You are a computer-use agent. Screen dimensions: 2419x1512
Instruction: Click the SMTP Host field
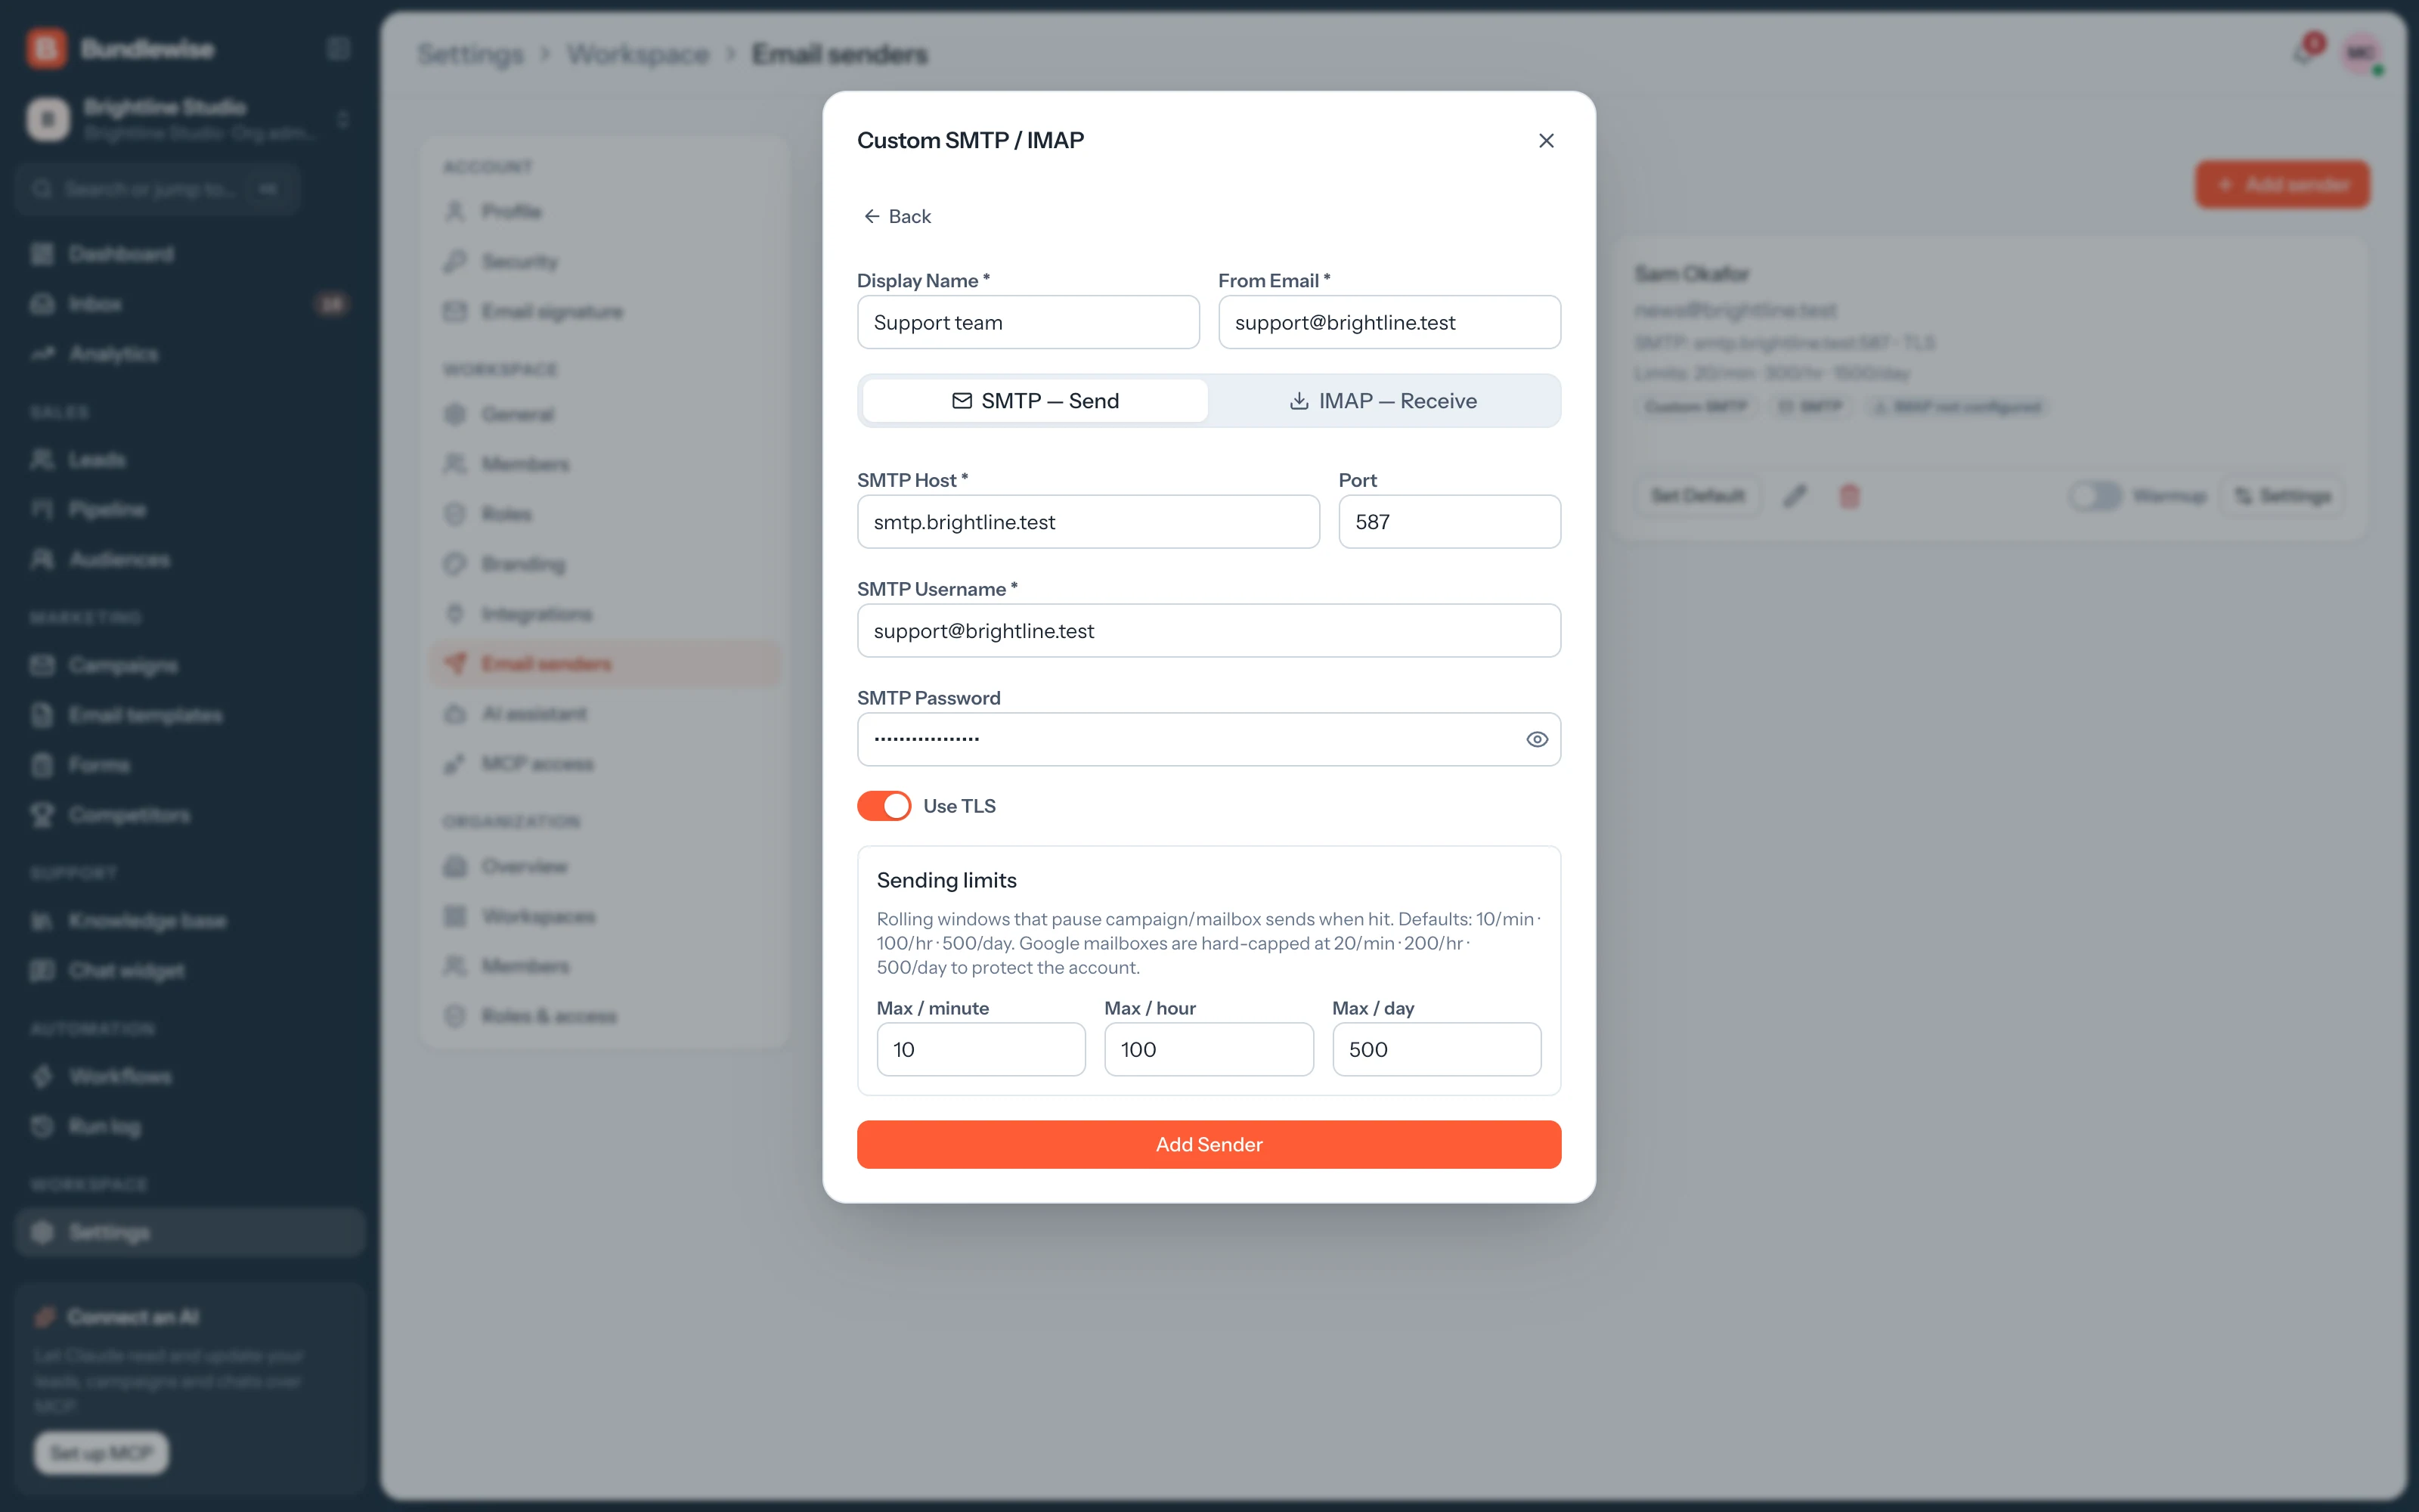(x=1088, y=522)
